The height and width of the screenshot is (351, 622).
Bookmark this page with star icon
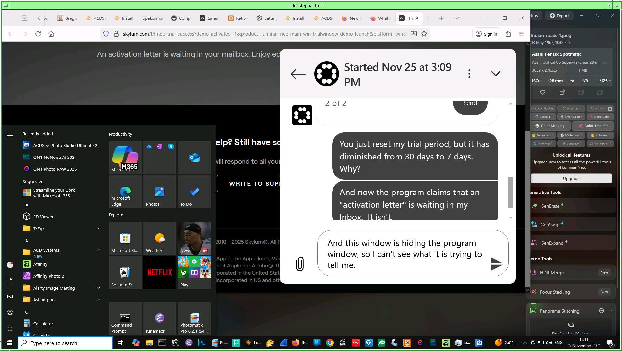(424, 34)
